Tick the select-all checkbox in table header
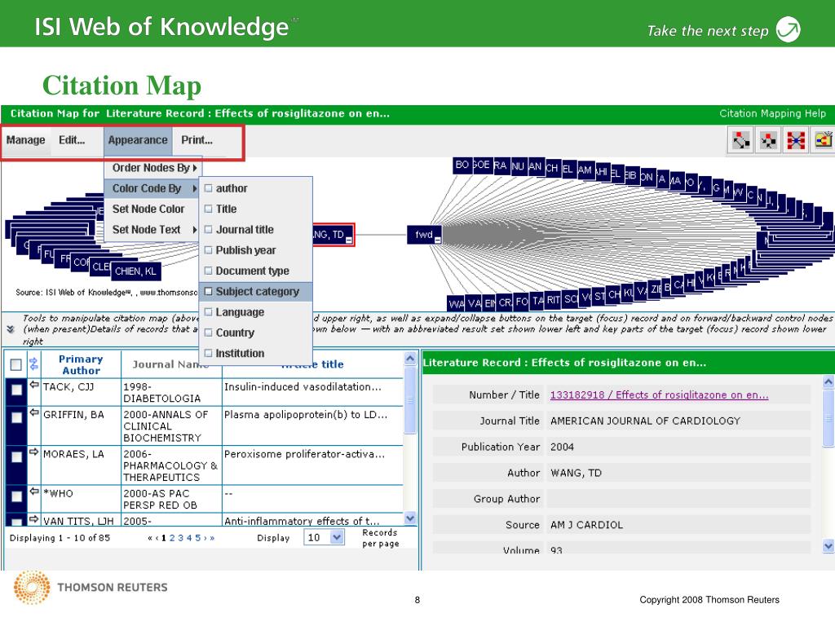 coord(16,364)
